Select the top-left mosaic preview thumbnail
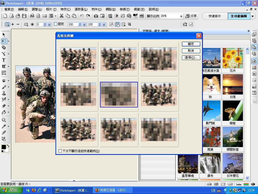The image size is (258, 194). (79, 59)
